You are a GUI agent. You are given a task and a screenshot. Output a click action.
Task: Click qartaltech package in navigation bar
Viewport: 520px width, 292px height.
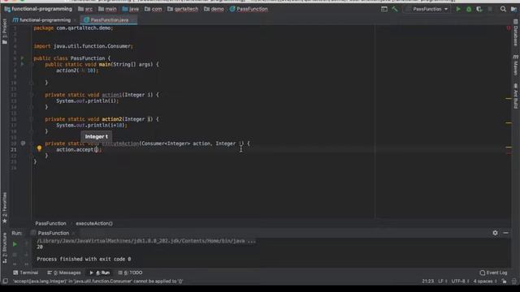pyautogui.click(x=183, y=9)
